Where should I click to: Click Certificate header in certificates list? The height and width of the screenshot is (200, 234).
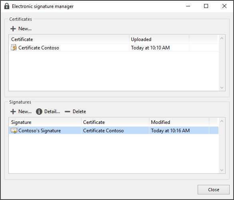click(x=69, y=39)
